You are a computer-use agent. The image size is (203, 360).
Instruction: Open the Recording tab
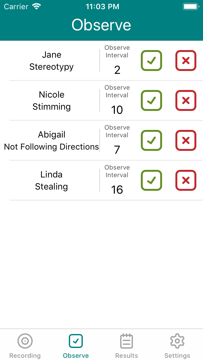pyautogui.click(x=25, y=346)
